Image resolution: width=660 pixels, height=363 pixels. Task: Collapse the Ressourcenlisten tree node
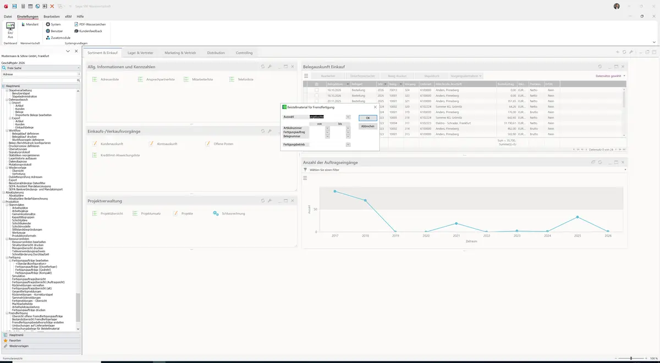pos(7,239)
